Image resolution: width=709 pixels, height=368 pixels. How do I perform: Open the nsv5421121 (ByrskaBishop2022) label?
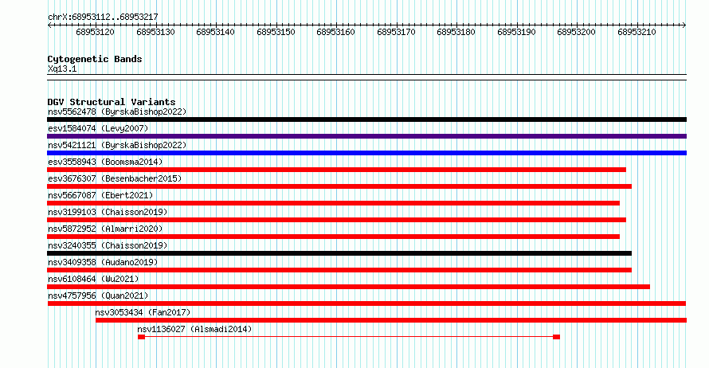click(x=117, y=145)
